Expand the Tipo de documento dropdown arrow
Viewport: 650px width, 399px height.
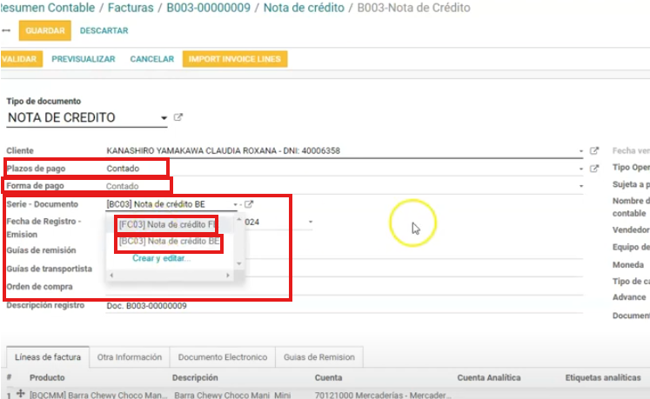(x=164, y=118)
